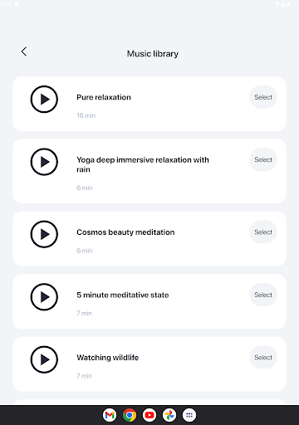Play the Cosmos beauty meditation track
This screenshot has height=425, width=299.
[x=44, y=234]
